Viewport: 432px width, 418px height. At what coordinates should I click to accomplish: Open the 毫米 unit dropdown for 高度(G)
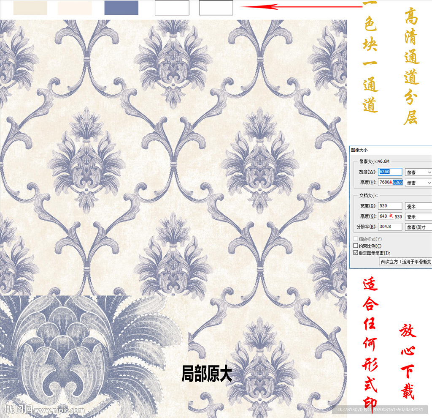[418, 217]
